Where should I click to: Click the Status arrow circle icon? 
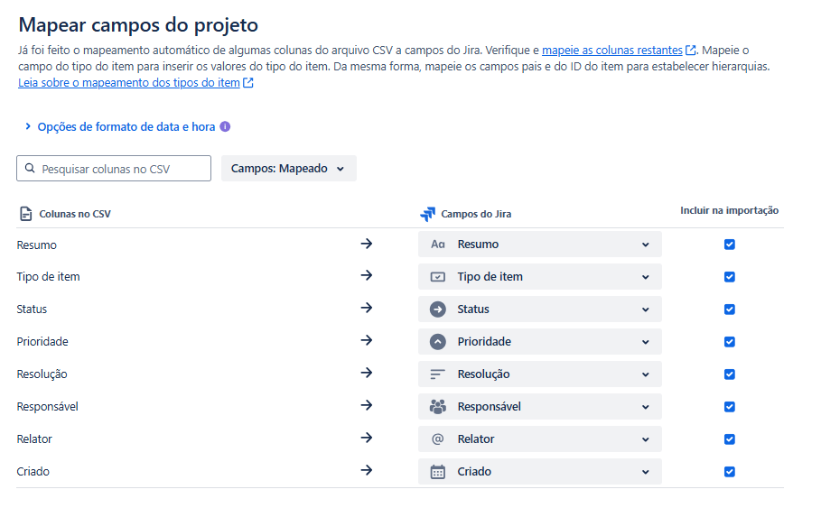click(x=438, y=309)
